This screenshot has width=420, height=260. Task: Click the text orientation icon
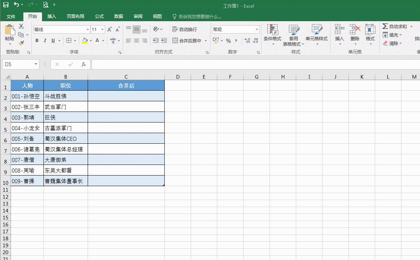point(156,29)
